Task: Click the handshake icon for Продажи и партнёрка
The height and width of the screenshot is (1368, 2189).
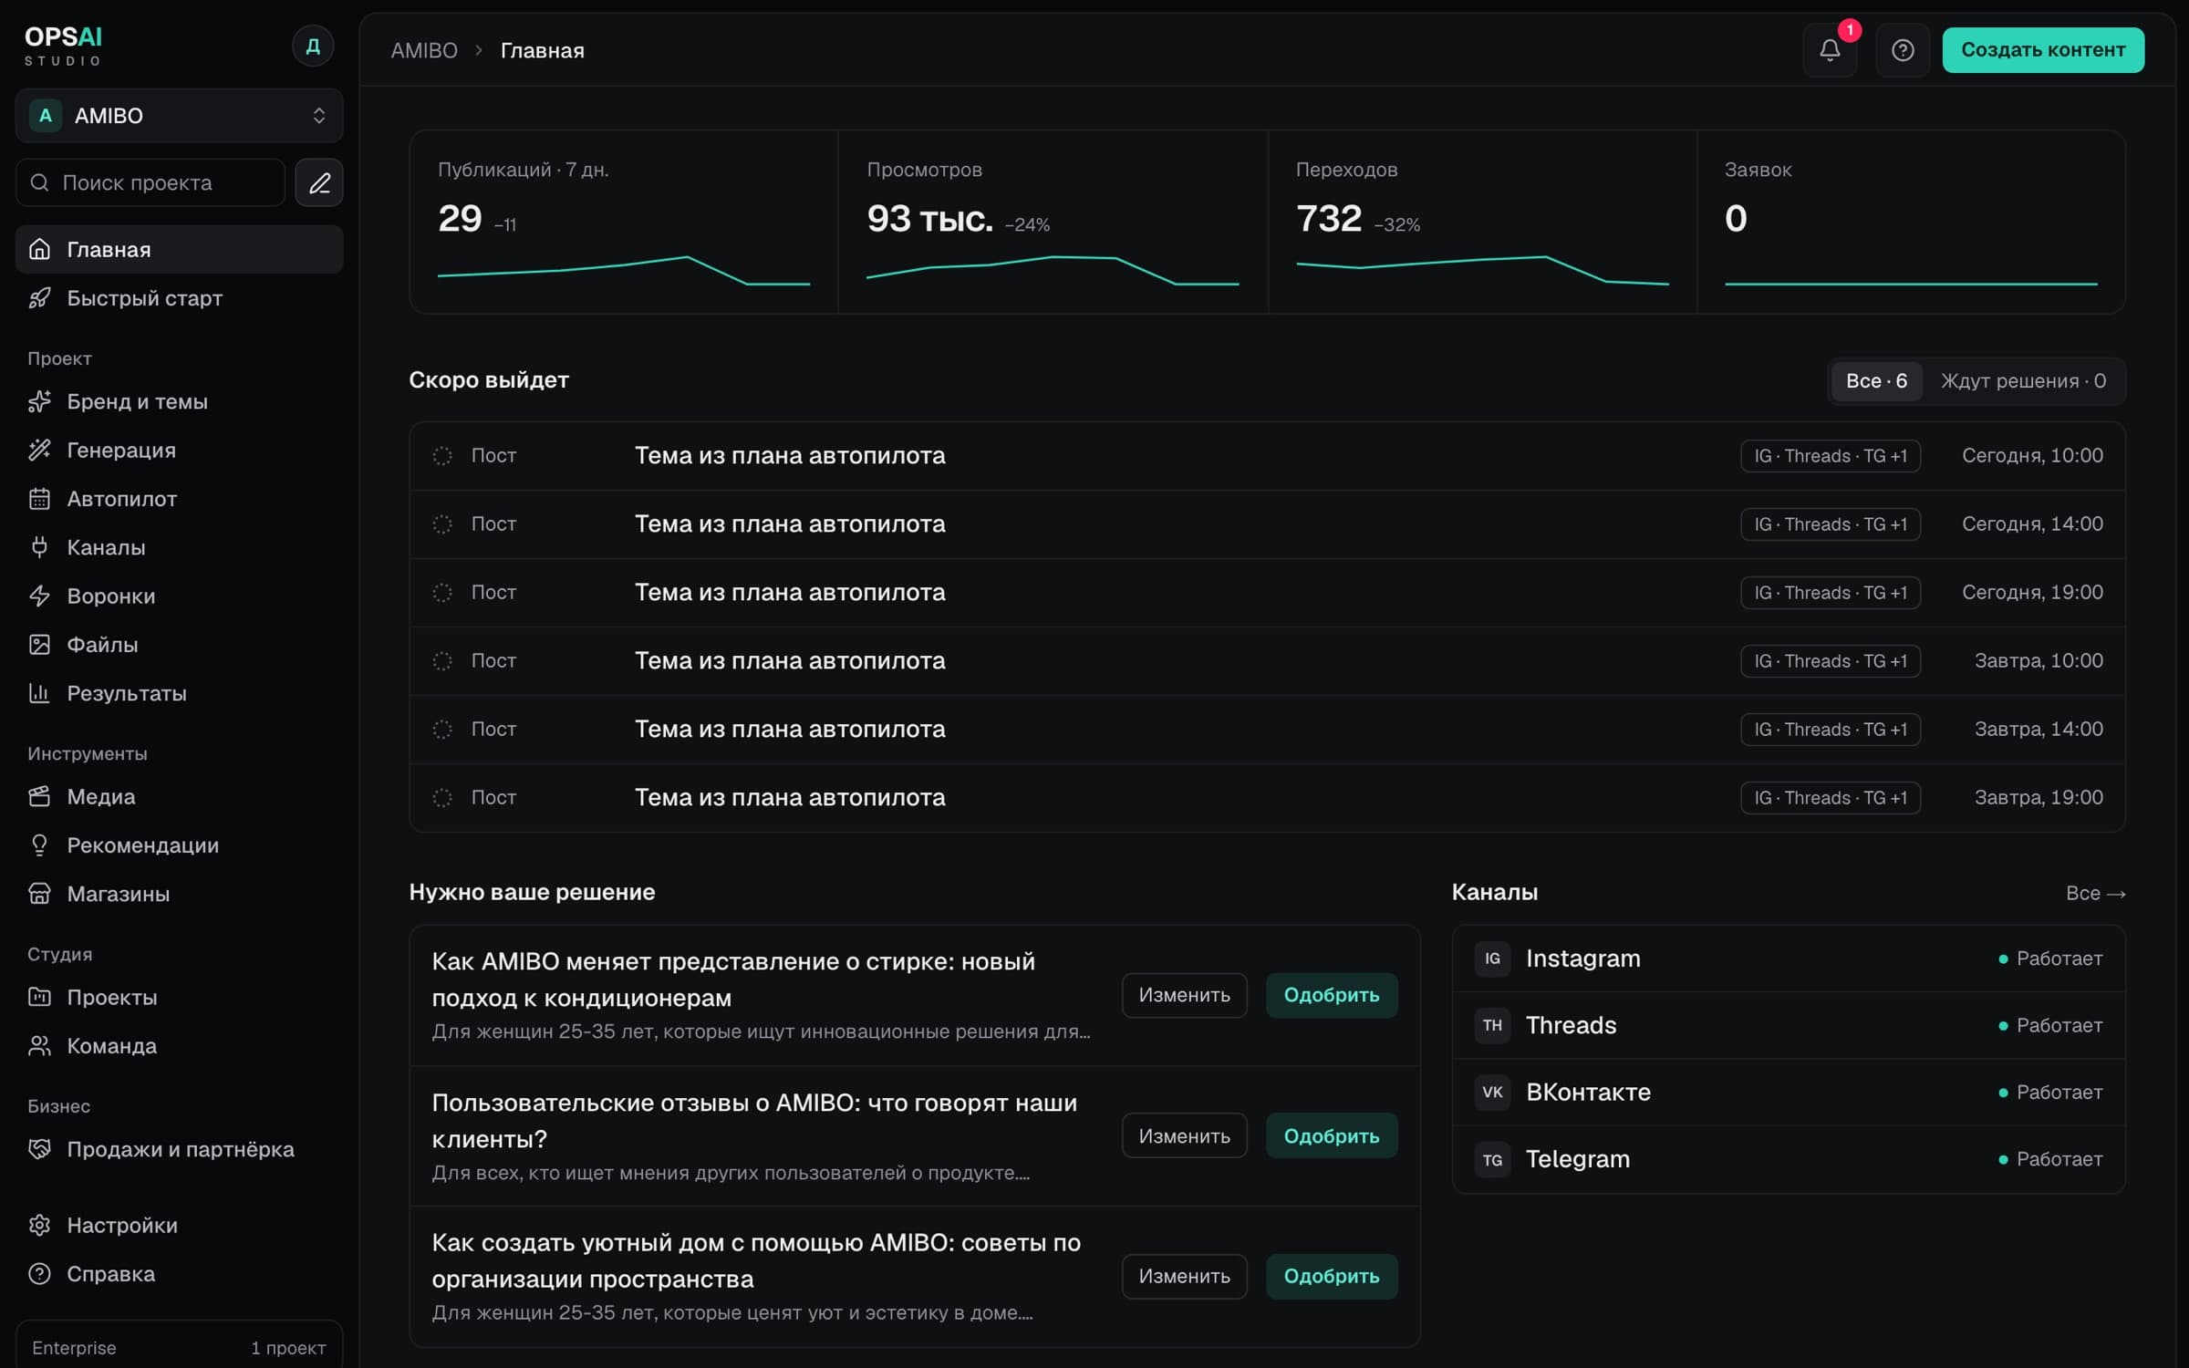Action: coord(39,1149)
